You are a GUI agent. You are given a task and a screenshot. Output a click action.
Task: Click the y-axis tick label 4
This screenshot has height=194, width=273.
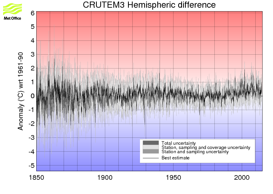pyautogui.click(x=32, y=41)
